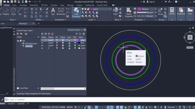
Task: Delete selected layer in layer manager
Action: point(49,34)
